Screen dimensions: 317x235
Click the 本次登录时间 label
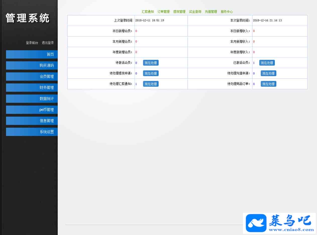(240, 20)
